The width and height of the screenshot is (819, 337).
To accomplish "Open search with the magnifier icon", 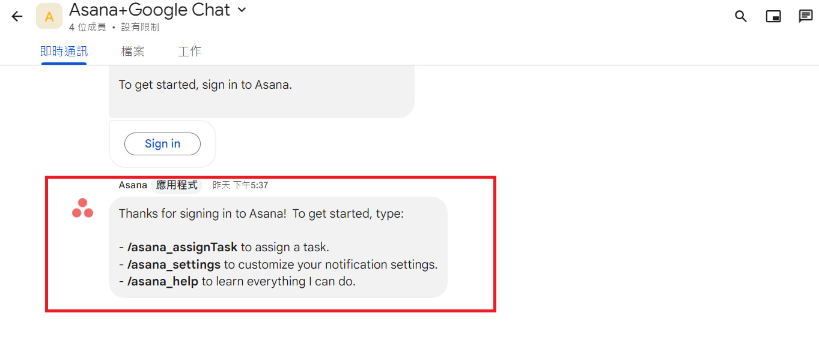I will click(741, 16).
